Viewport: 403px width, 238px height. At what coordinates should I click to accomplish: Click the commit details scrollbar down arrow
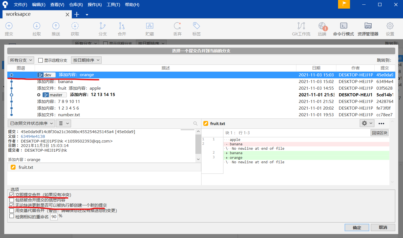coord(198,159)
